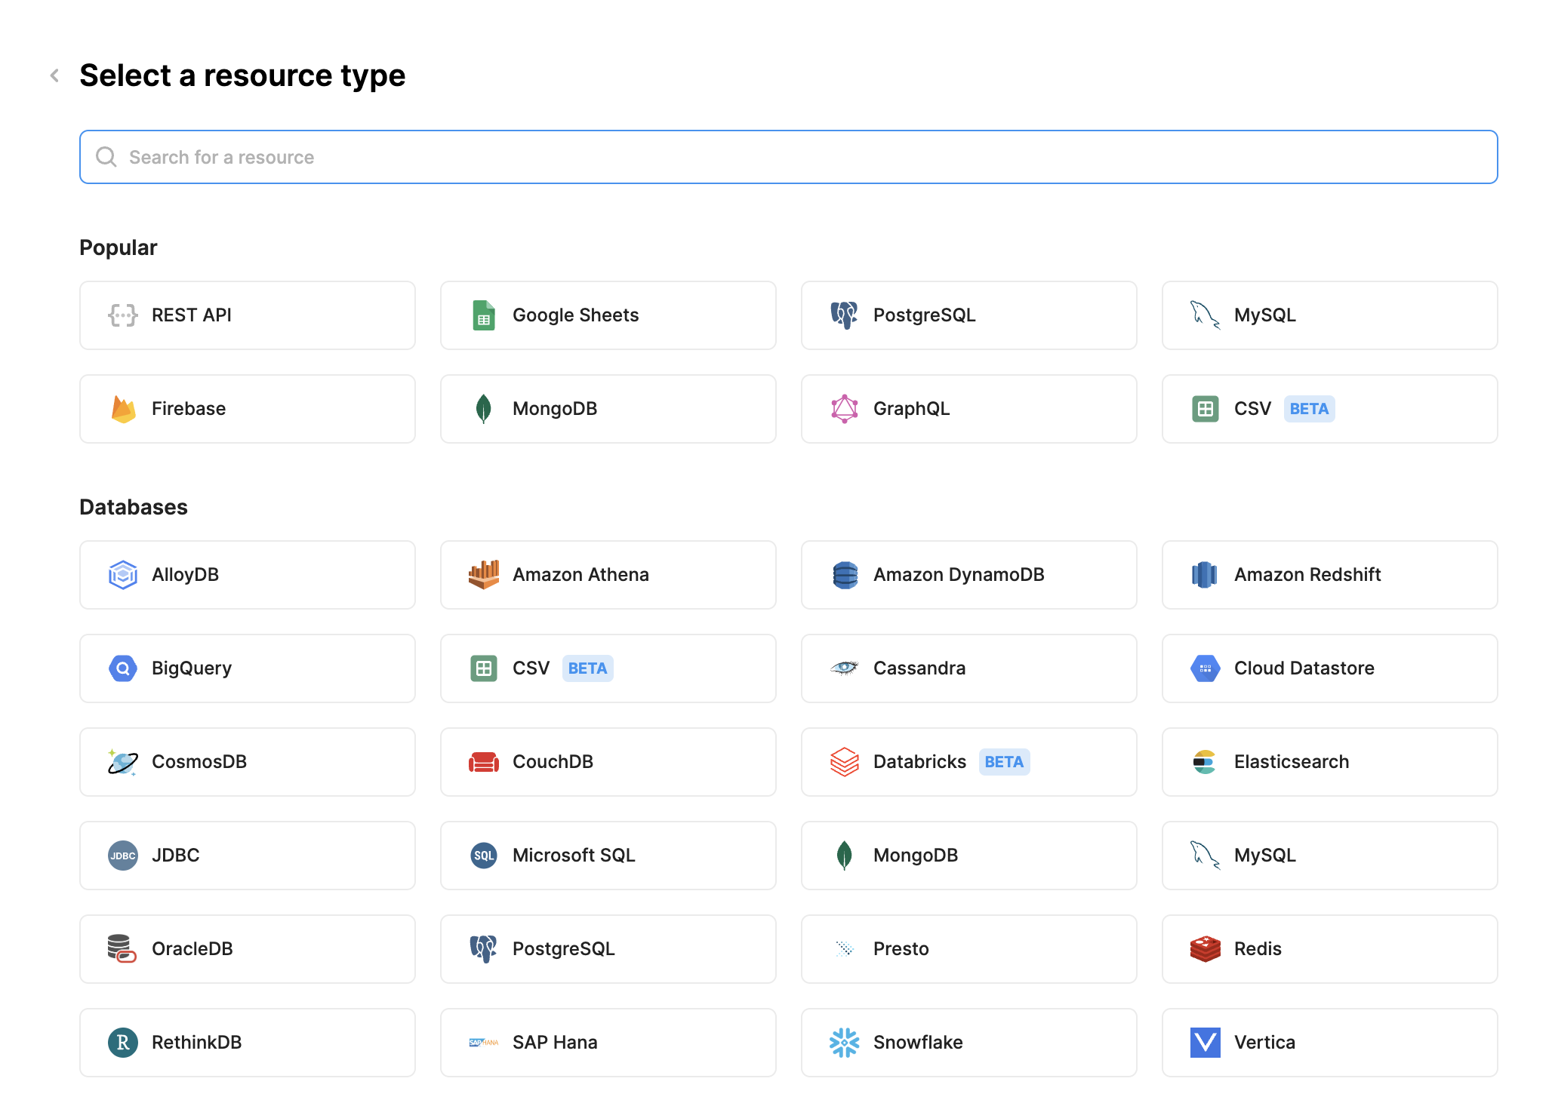Click the Redis logo icon
The image size is (1552, 1103).
1205,949
